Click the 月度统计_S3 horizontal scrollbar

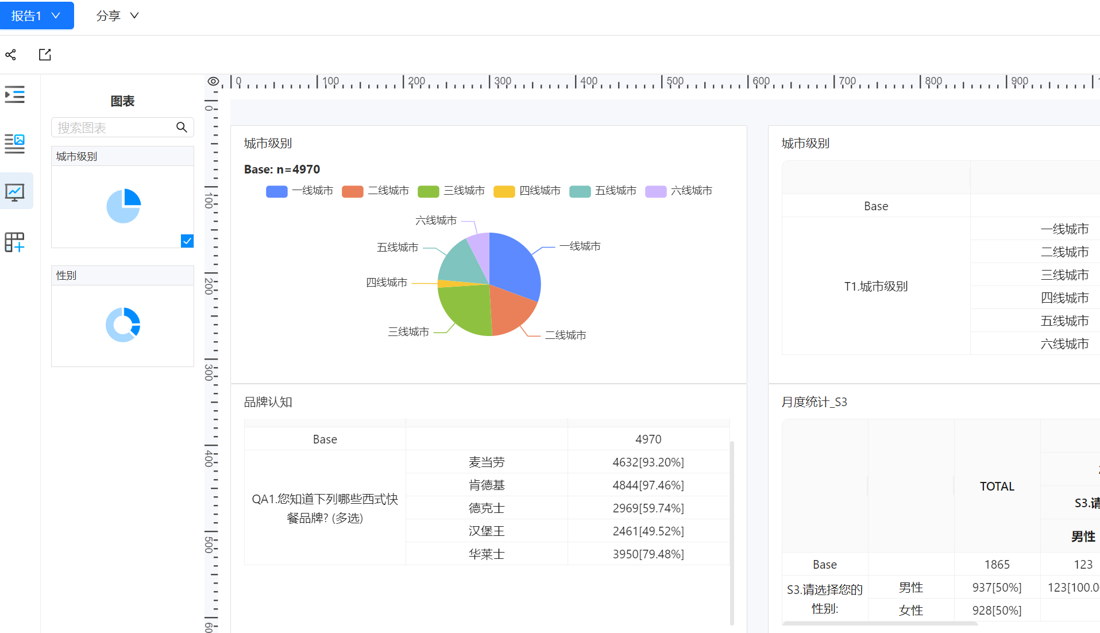pos(880,623)
